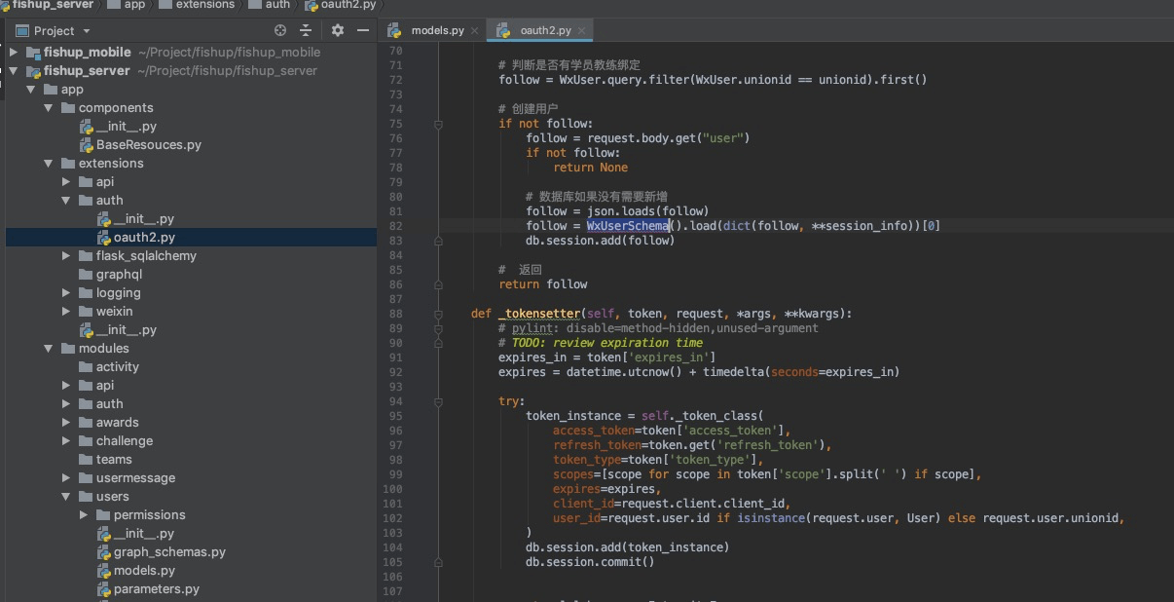Viewport: 1174px width, 602px height.
Task: Collapse the modules folder
Action: coord(49,348)
